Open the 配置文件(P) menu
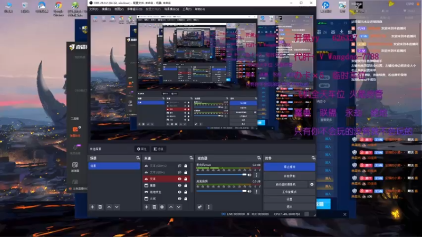This screenshot has width=422, height=237. (x=153, y=9)
